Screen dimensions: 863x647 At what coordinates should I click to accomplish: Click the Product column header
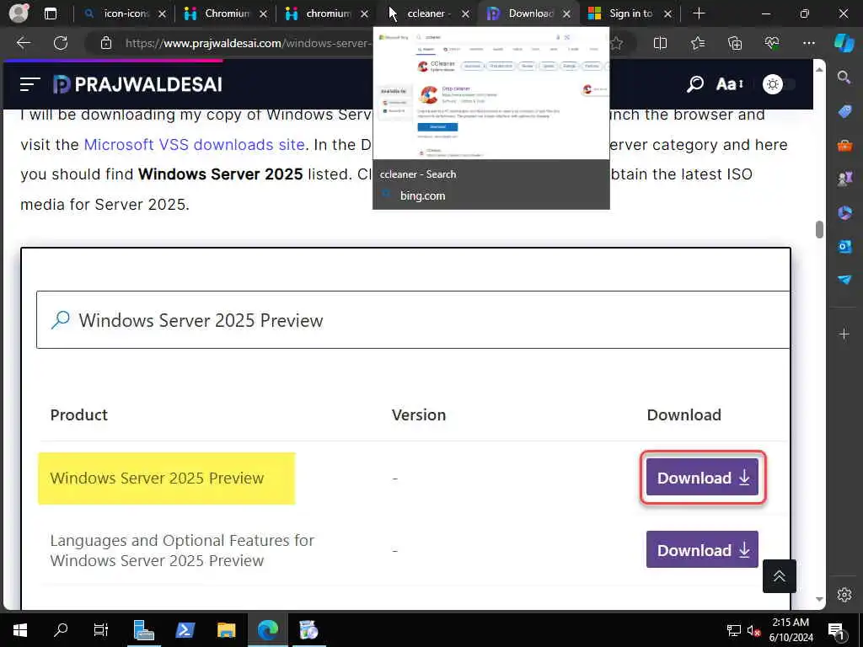click(x=78, y=414)
